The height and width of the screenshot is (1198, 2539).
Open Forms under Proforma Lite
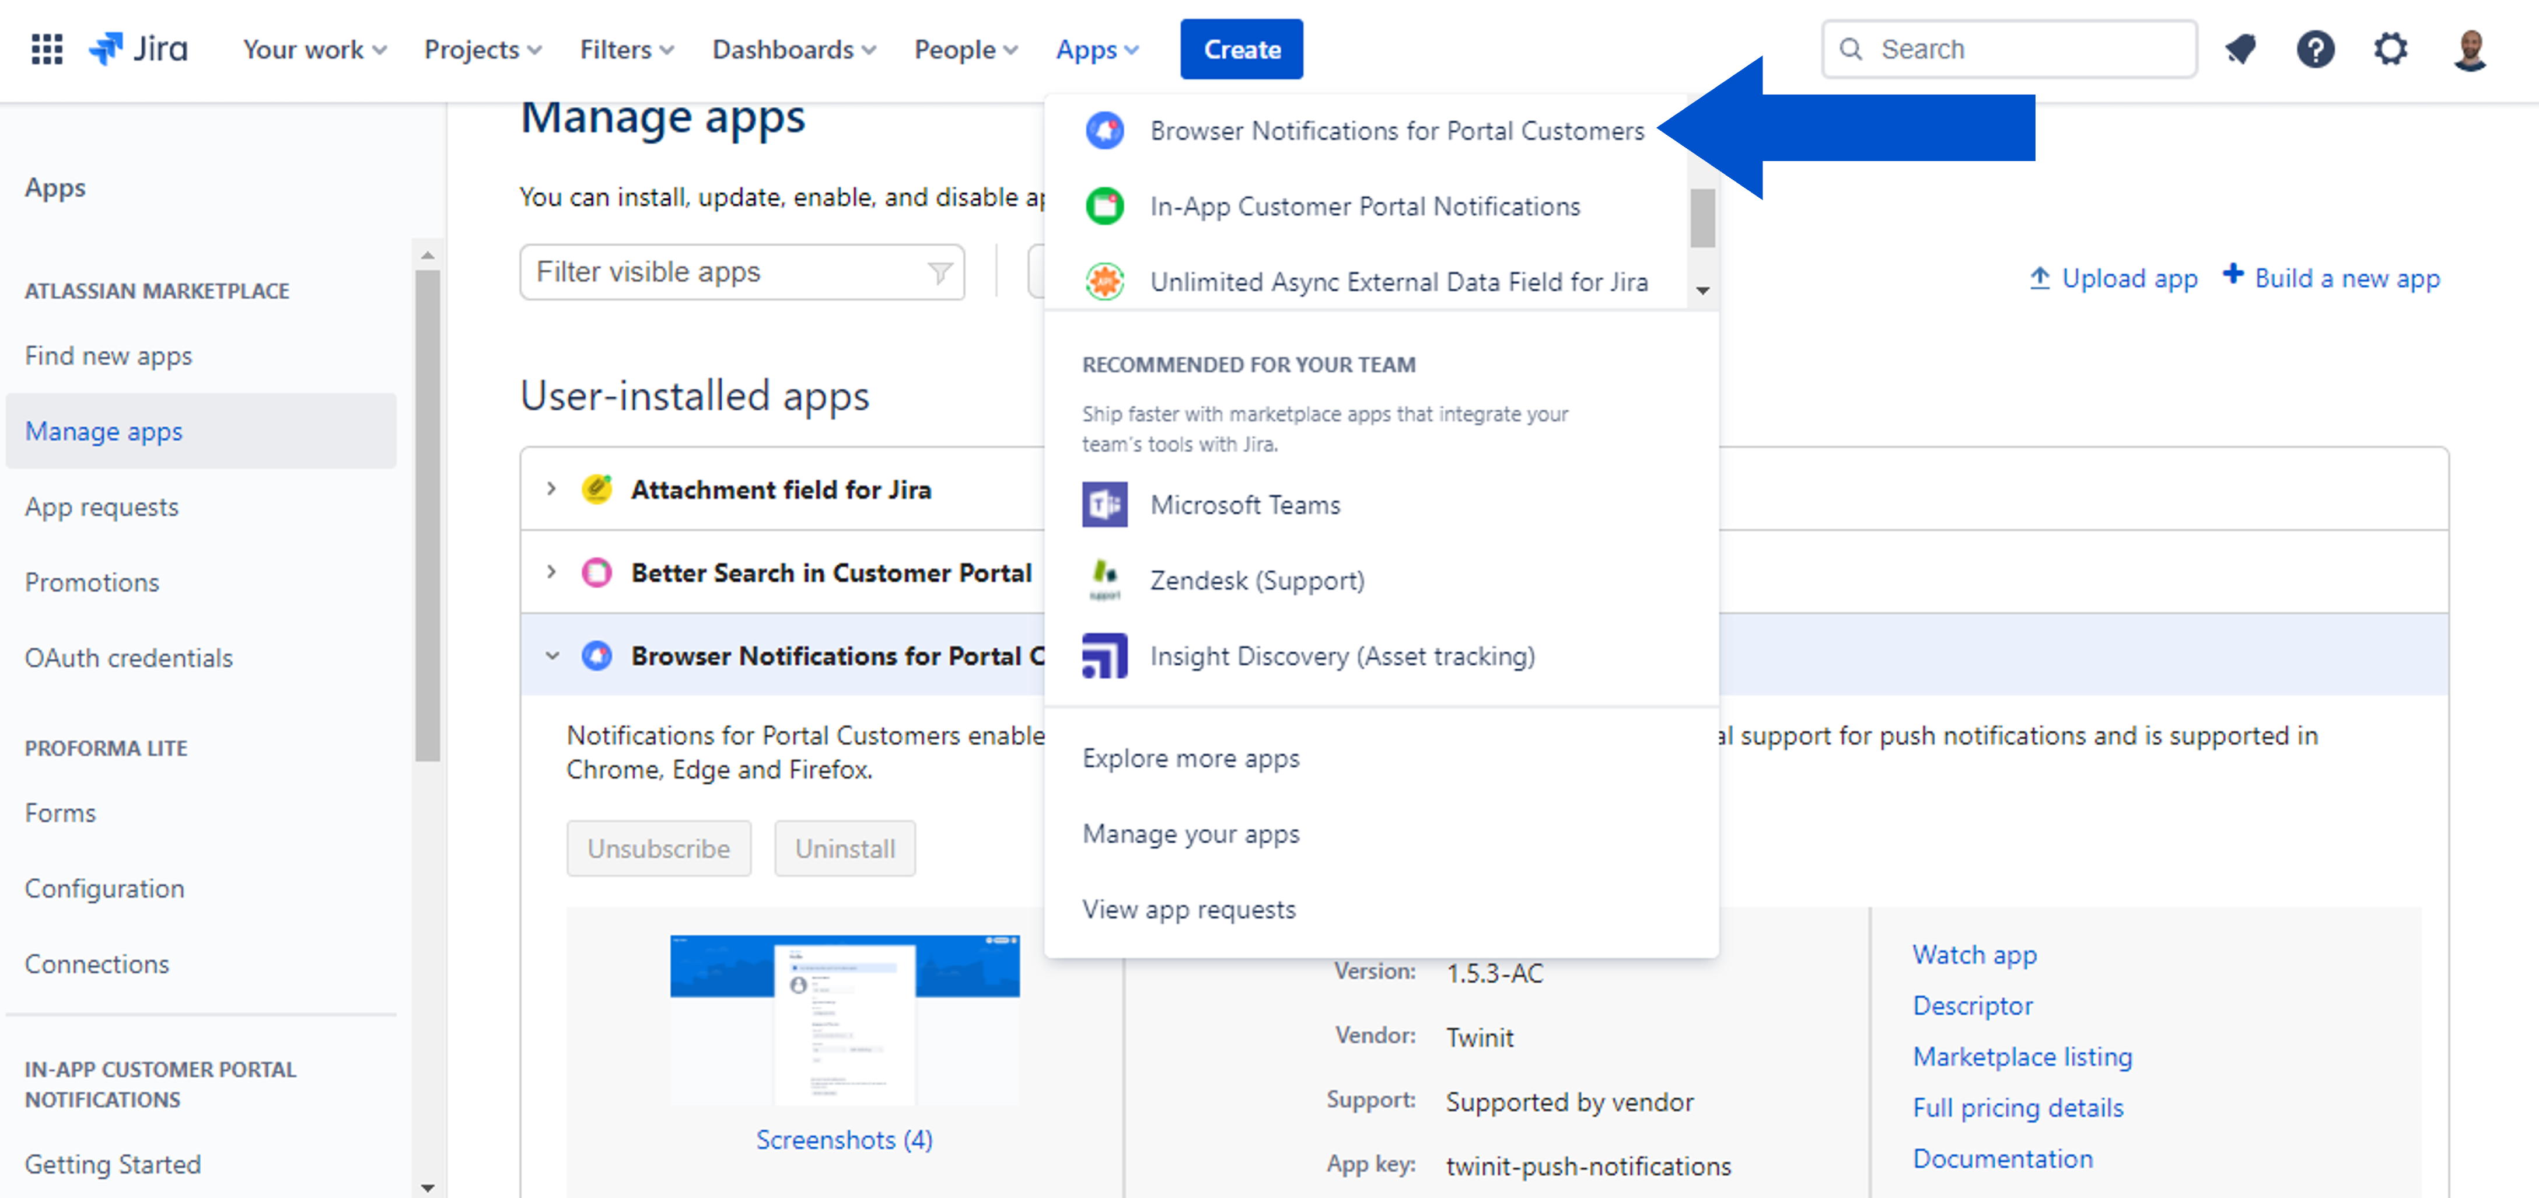point(201,812)
